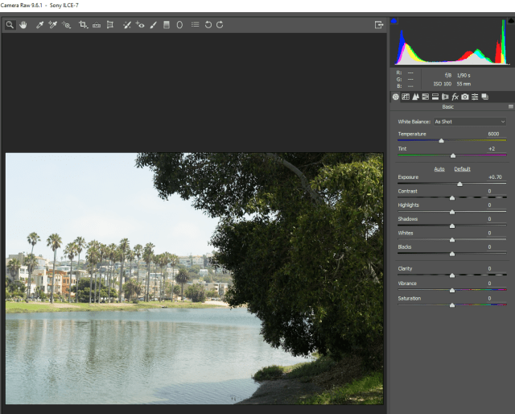The width and height of the screenshot is (515, 414).
Task: Activate the Crop tool
Action: [83, 25]
